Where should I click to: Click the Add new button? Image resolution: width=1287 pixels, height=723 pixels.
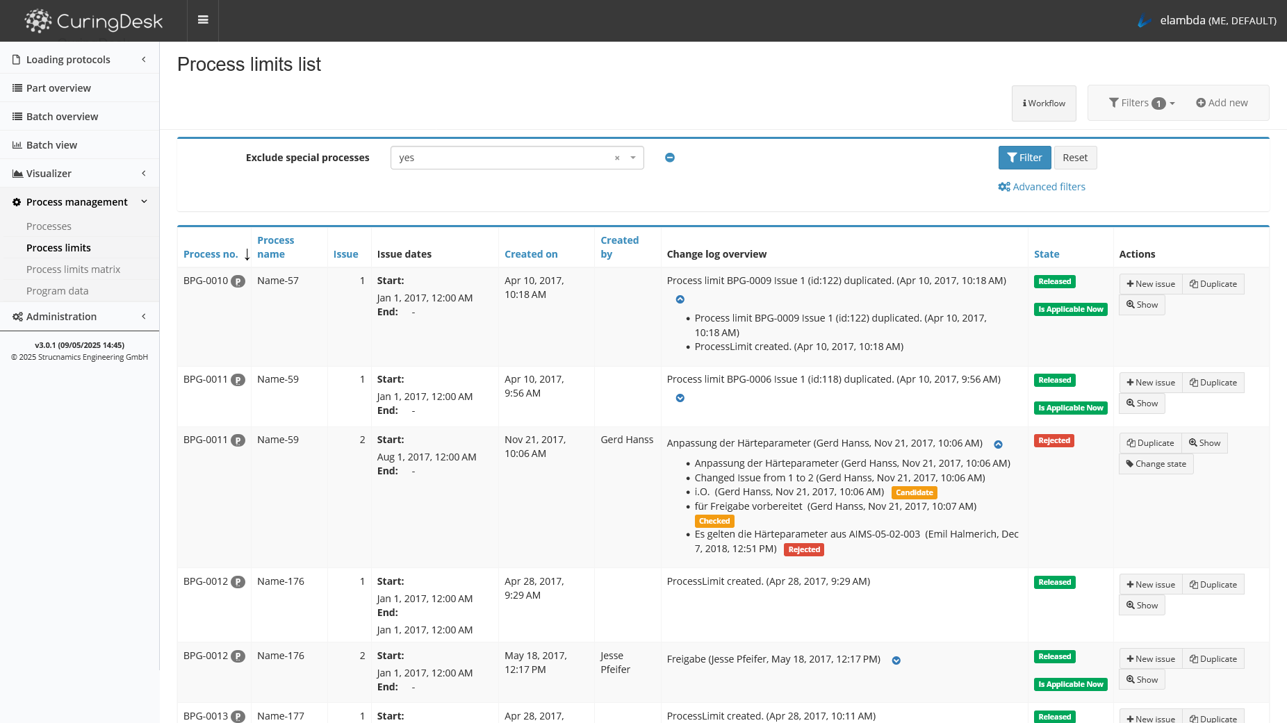pyautogui.click(x=1222, y=103)
